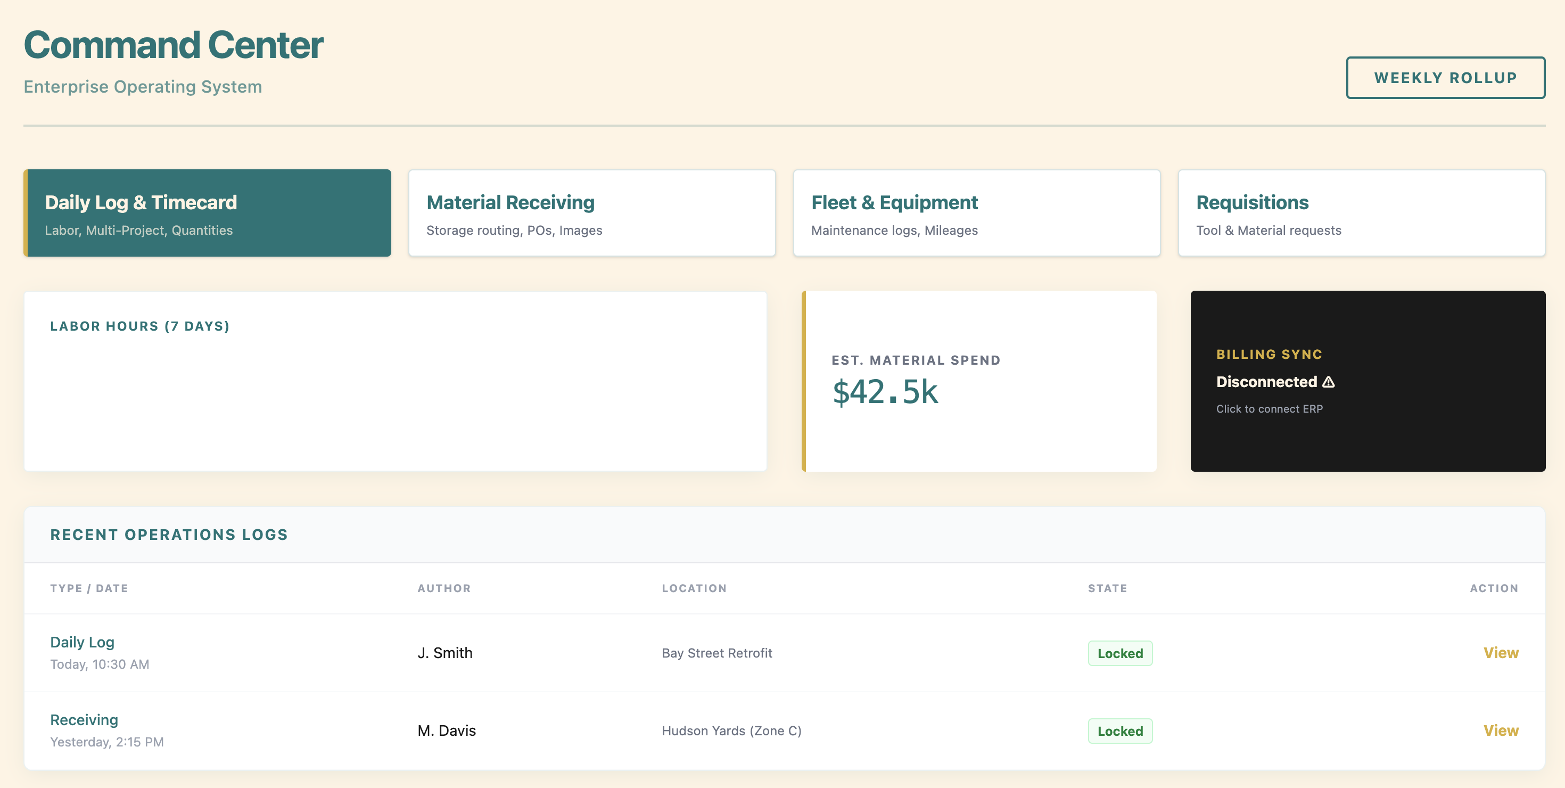The image size is (1565, 788).
Task: Click the Type / Date column header
Action: point(89,588)
